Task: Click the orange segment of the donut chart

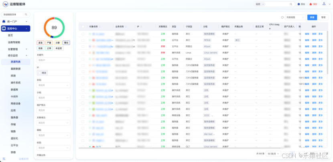Action: coord(45,26)
